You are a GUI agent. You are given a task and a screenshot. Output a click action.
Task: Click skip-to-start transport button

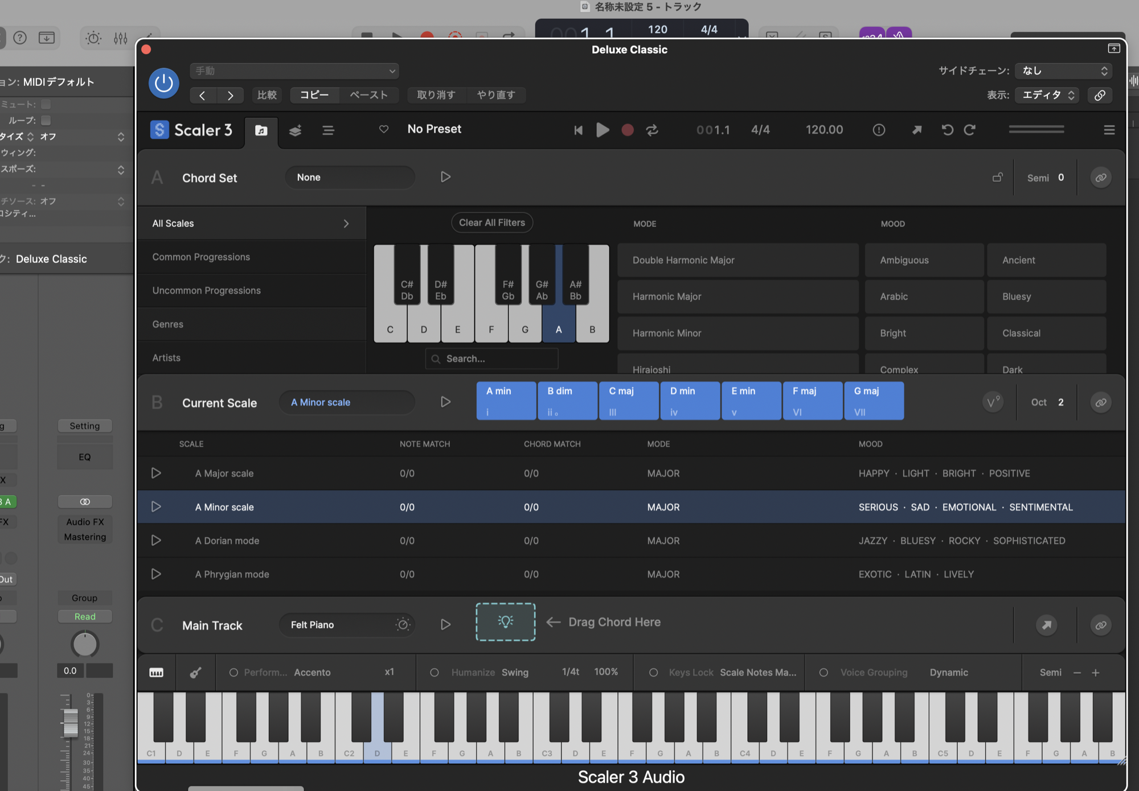[578, 130]
